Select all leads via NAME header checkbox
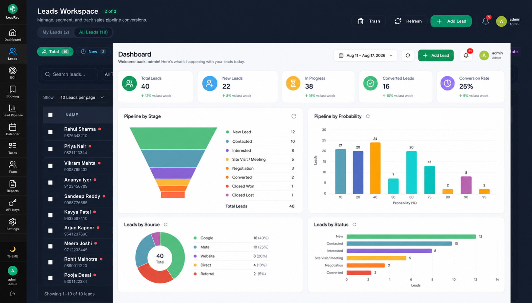This screenshot has width=532, height=303. [50, 115]
